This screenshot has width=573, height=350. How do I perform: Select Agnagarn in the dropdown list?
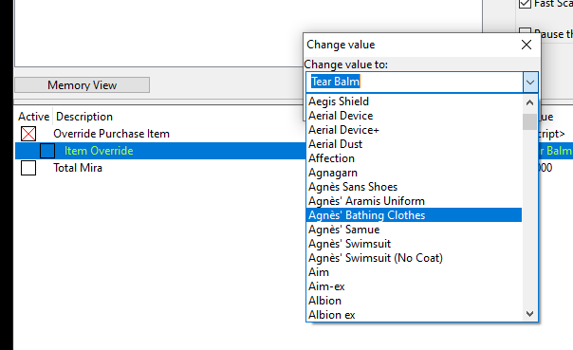click(414, 173)
